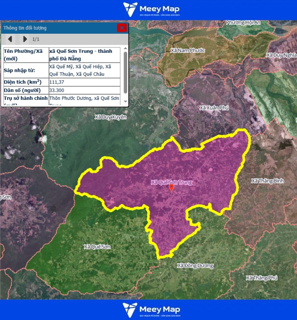Viewport: 297px width, 320px height.
Task: Select the Xã Nam Phước region label
Action: 188,50
